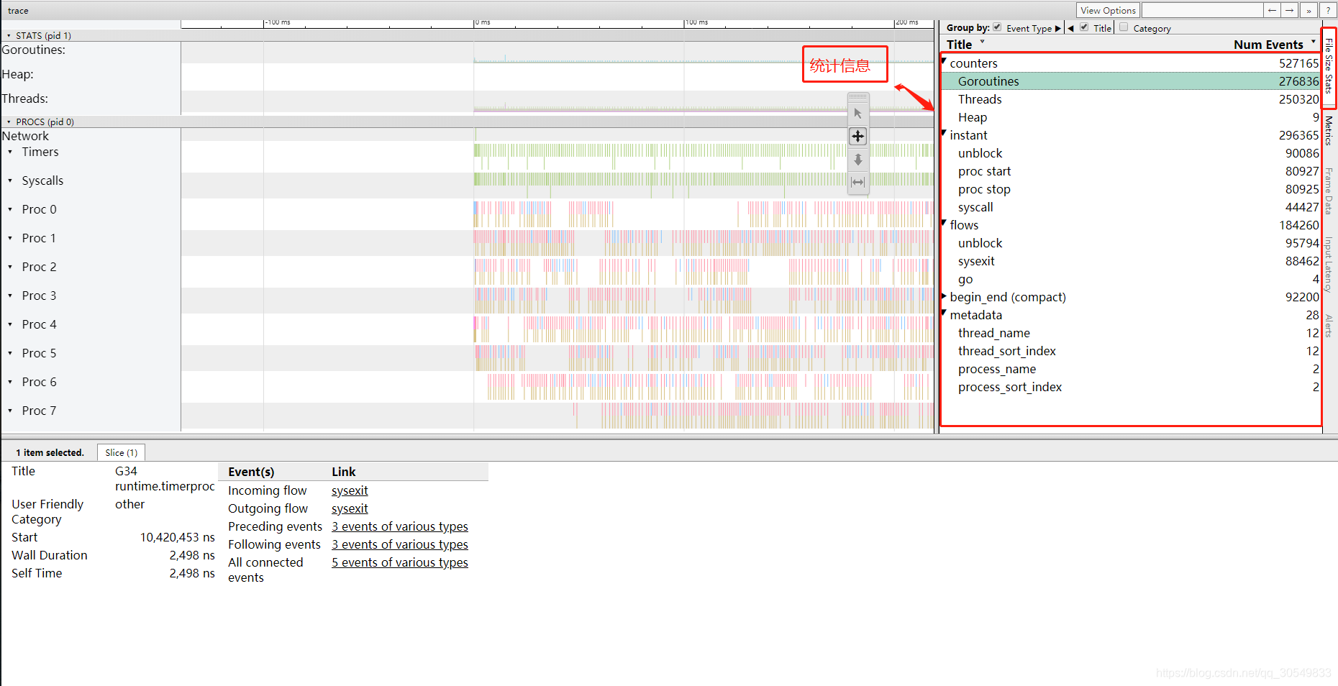Select the syscall row showing 44427

pyautogui.click(x=1131, y=207)
